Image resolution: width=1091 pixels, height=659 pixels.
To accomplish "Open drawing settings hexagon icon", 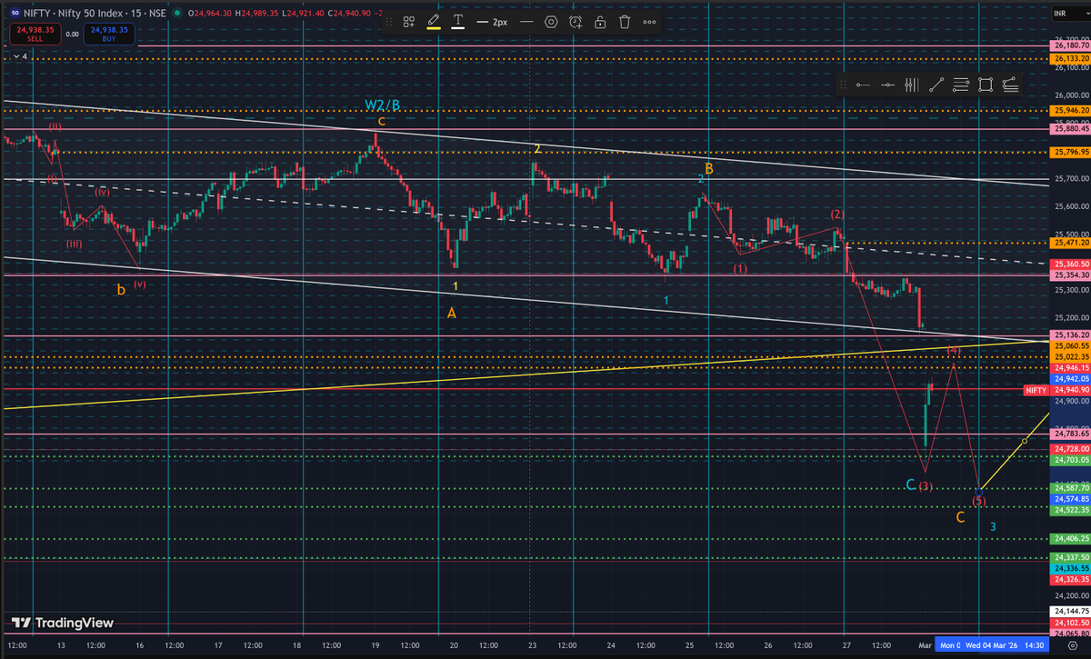I will tap(551, 21).
